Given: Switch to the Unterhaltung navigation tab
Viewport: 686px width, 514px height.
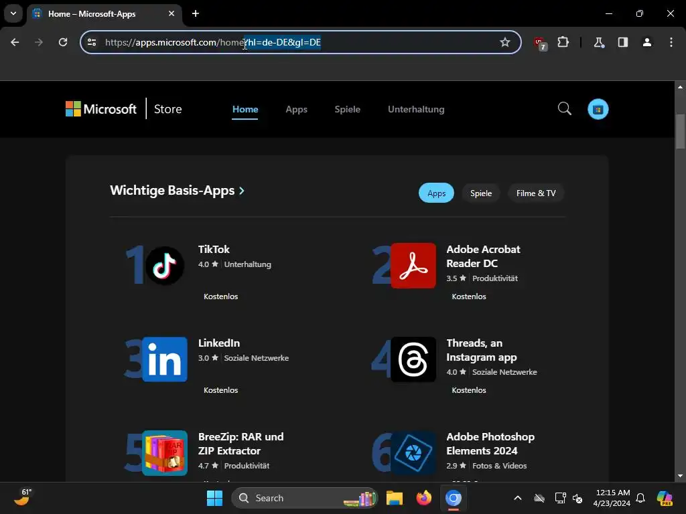Looking at the screenshot, I should pyautogui.click(x=416, y=109).
